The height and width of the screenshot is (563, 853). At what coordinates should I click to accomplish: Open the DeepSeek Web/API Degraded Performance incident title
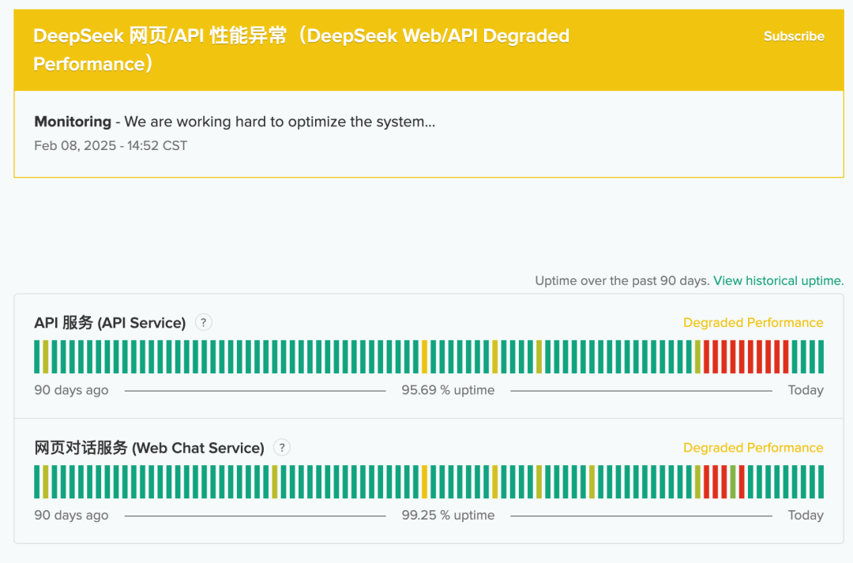(x=302, y=50)
